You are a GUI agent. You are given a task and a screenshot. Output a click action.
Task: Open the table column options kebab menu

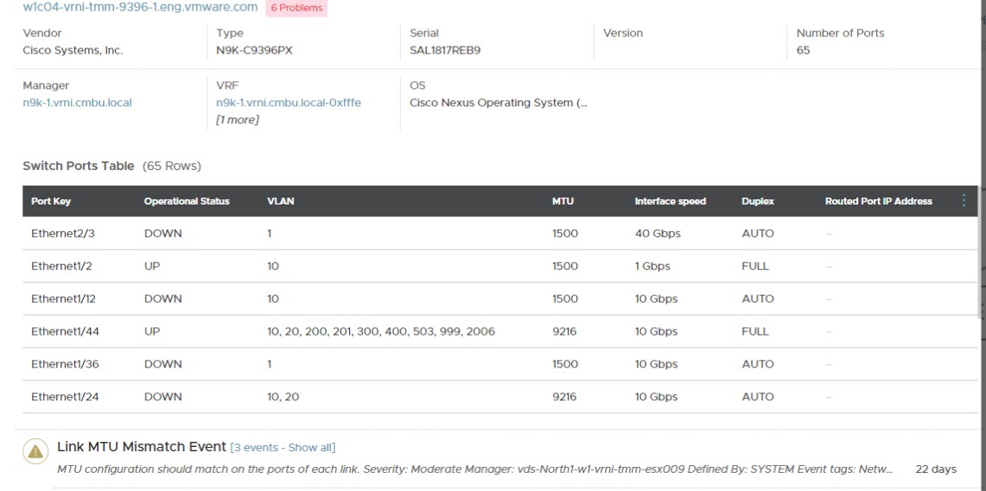pos(964,201)
